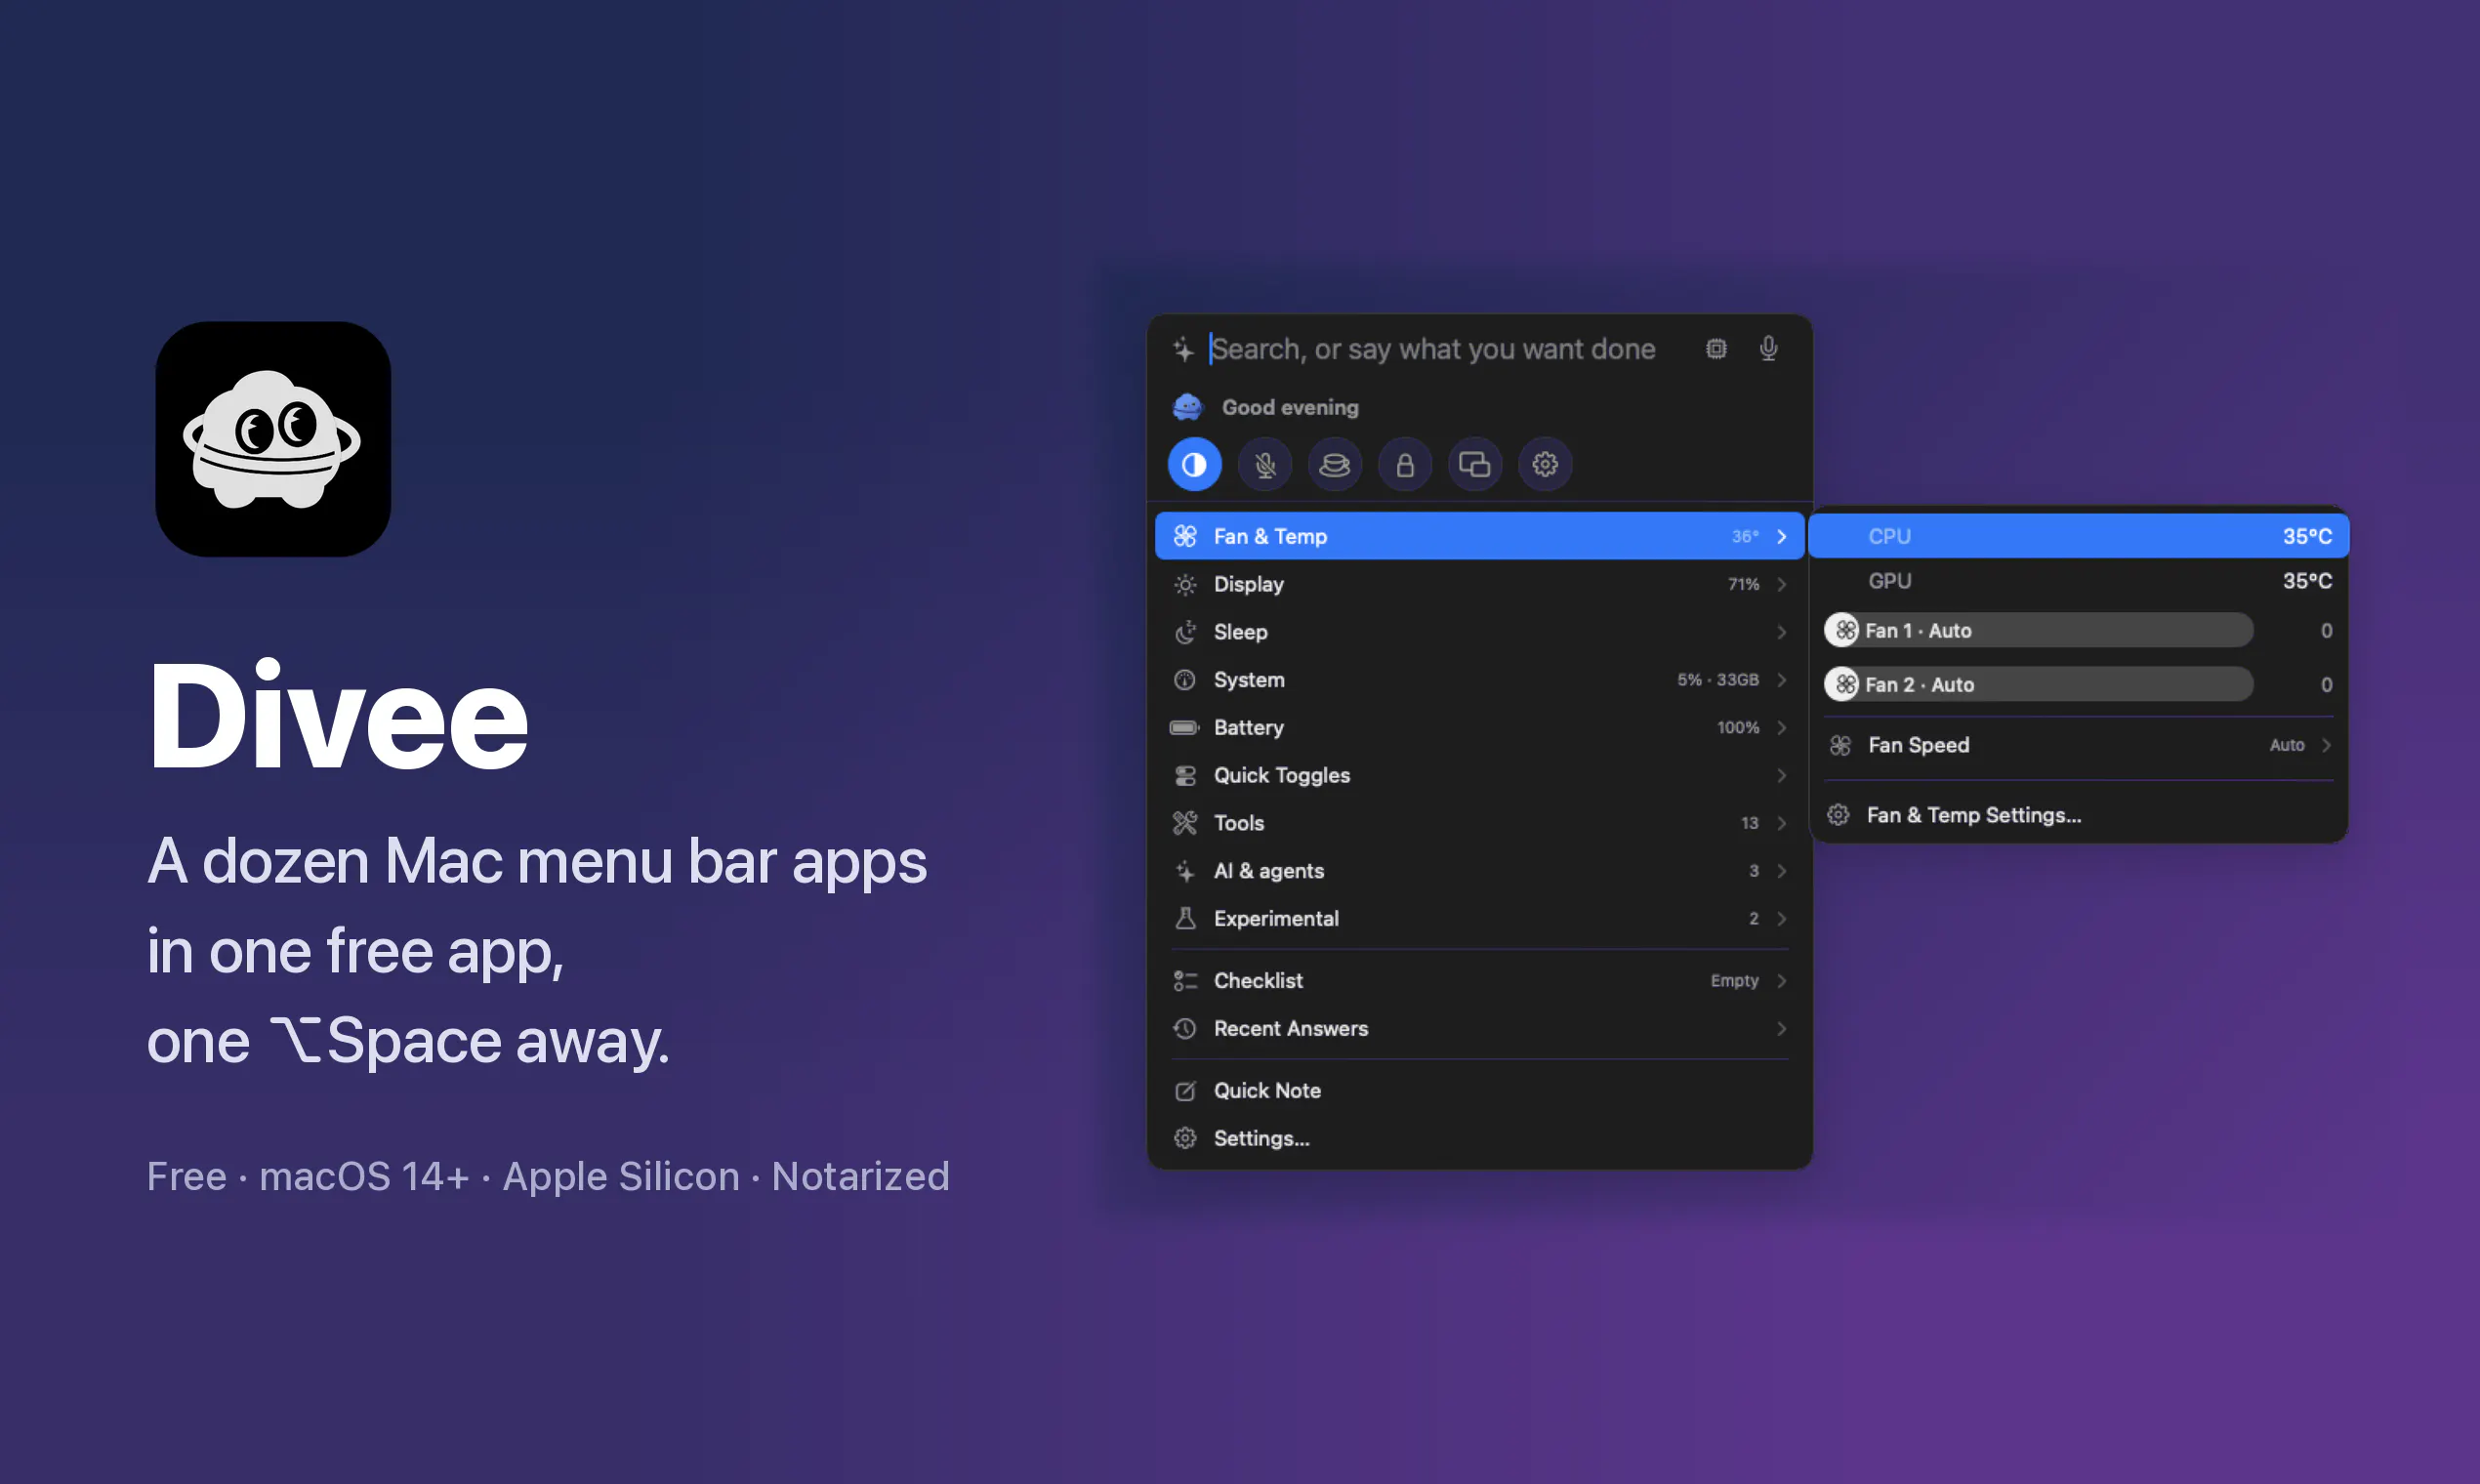The image size is (2480, 1484).
Task: Toggle the dark mode appearance button
Action: [x=1194, y=465]
